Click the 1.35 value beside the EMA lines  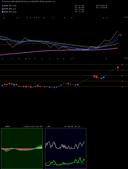pos(120,35)
